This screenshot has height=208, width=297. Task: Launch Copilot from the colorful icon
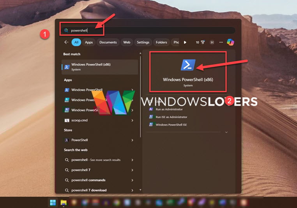230,42
